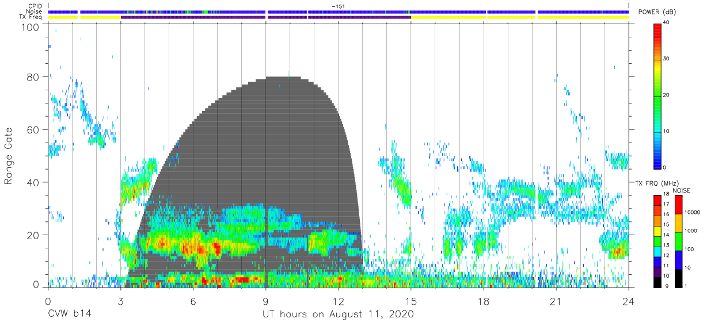This screenshot has height=326, width=707.
Task: Click the 6 tick on the UT hours axis
Action: [x=193, y=301]
